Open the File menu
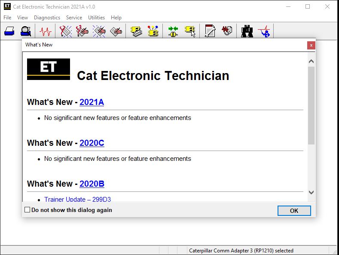339x255 pixels. pos(7,18)
